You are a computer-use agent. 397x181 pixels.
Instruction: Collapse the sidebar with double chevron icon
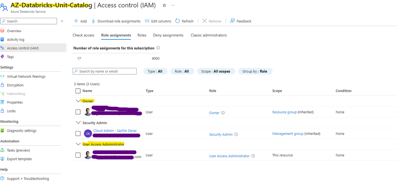62,21
